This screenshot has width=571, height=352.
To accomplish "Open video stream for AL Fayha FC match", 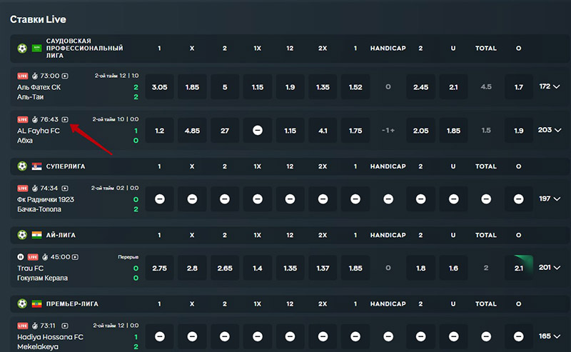I will [65, 119].
